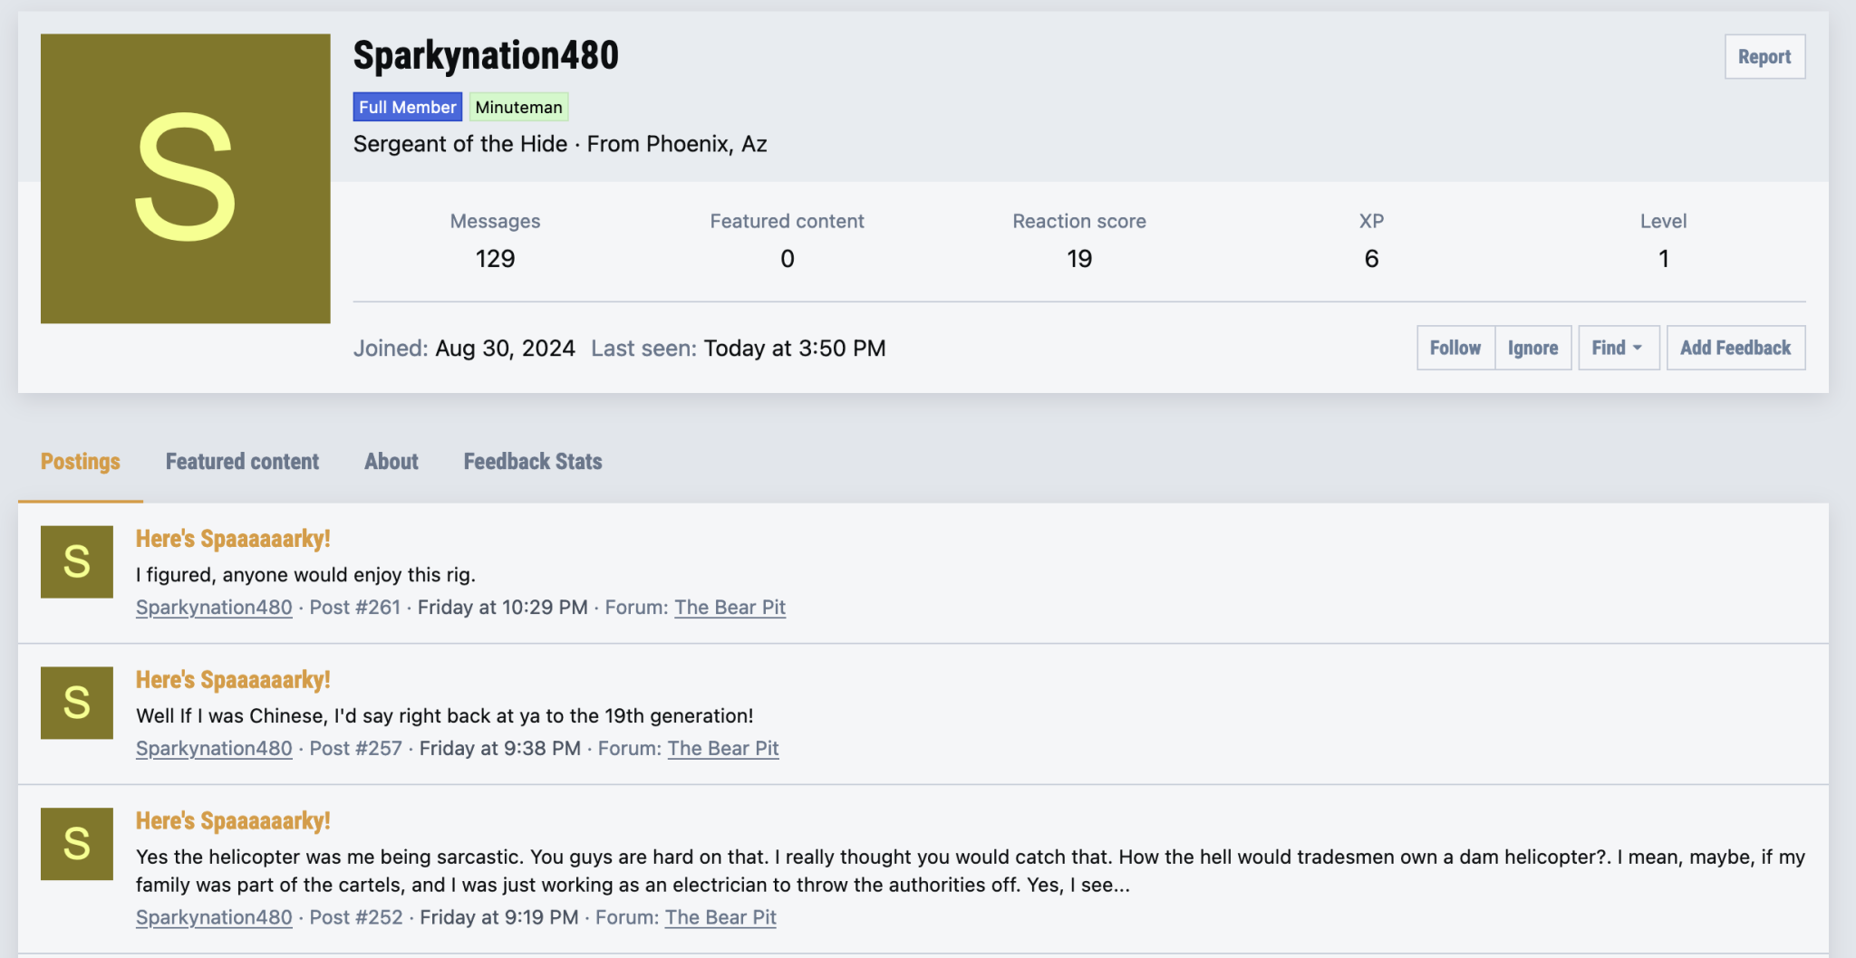Report this user profile

pos(1764,57)
